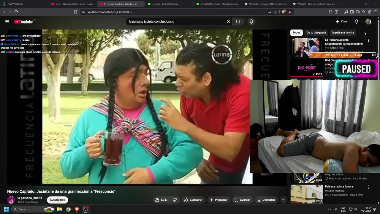Close the Nuevo Capítulo Jacinta tab
Viewport: 380px width, 214px height.
(141, 4)
